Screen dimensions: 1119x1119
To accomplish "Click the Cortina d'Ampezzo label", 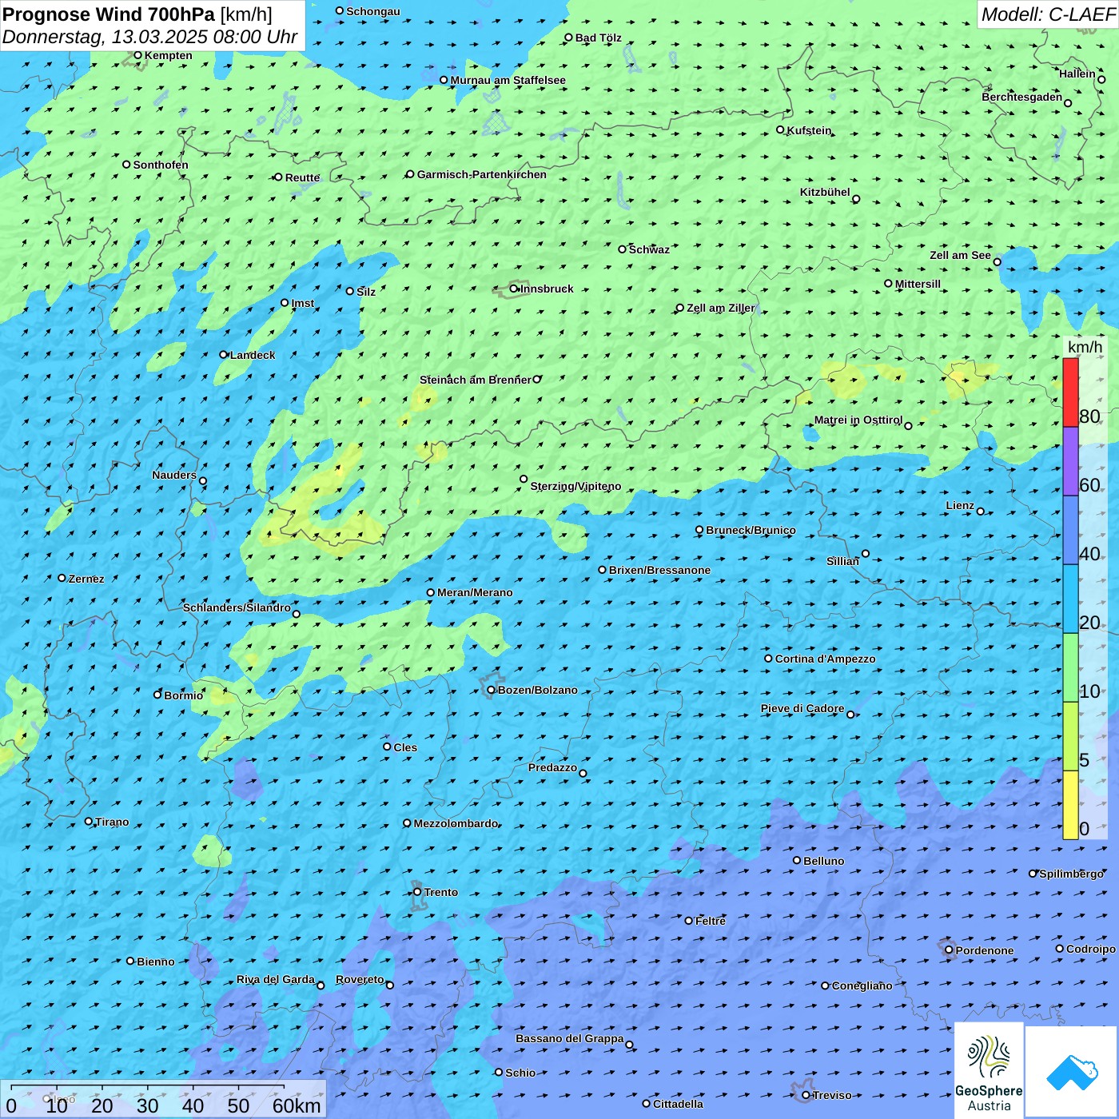I will 826,659.
